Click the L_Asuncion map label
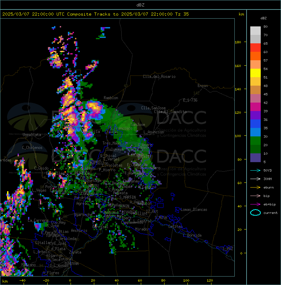This screenshot has height=285, width=281. coord(154,132)
